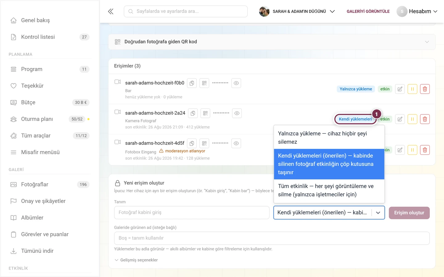The height and width of the screenshot is (277, 444).
Task: Collapse the sidebar with double-chevron icon
Action: [x=111, y=11]
